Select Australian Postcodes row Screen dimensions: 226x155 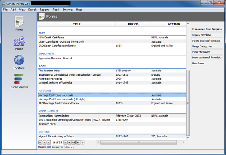click(x=112, y=79)
